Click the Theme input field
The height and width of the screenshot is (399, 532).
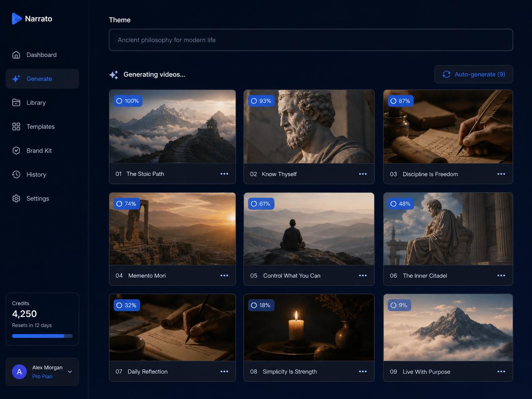click(x=311, y=40)
